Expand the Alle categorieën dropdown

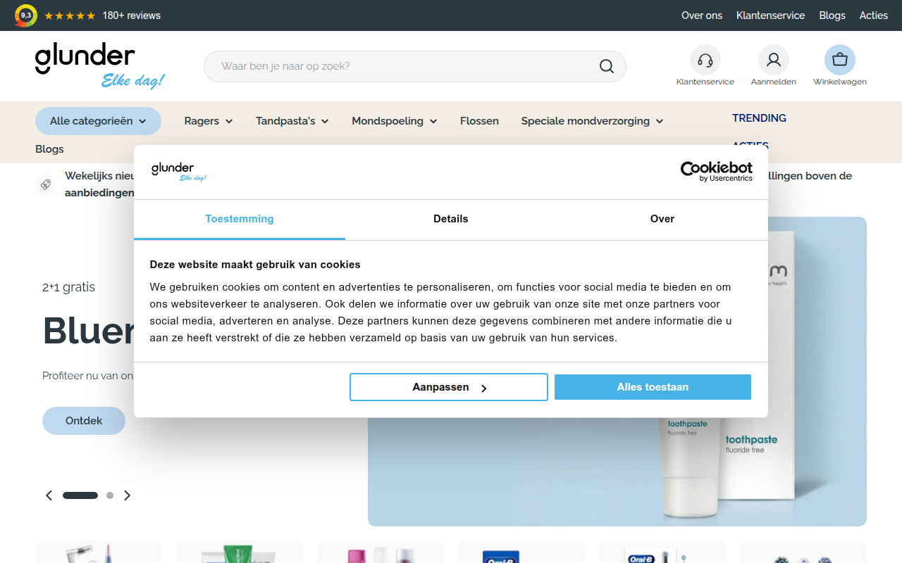tap(98, 121)
